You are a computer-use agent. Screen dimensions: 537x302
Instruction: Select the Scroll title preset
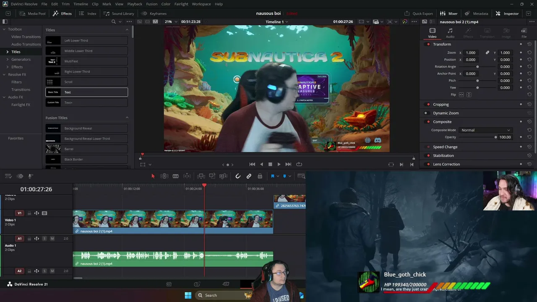click(x=86, y=82)
